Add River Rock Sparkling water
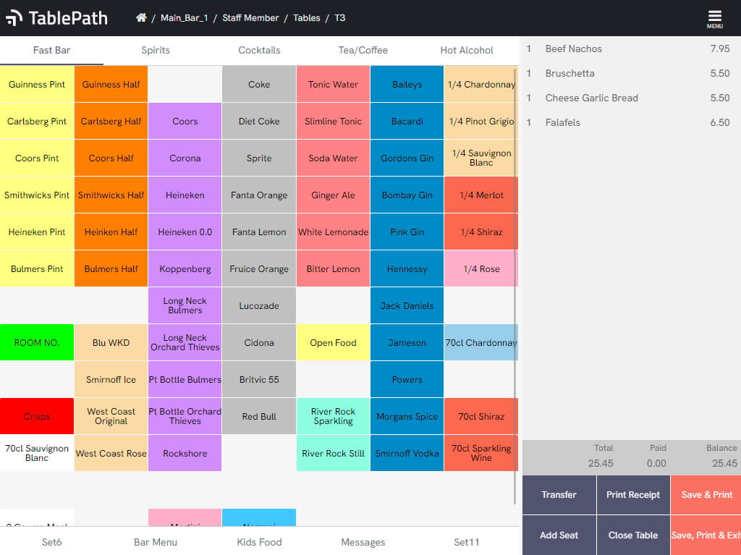 click(x=333, y=416)
